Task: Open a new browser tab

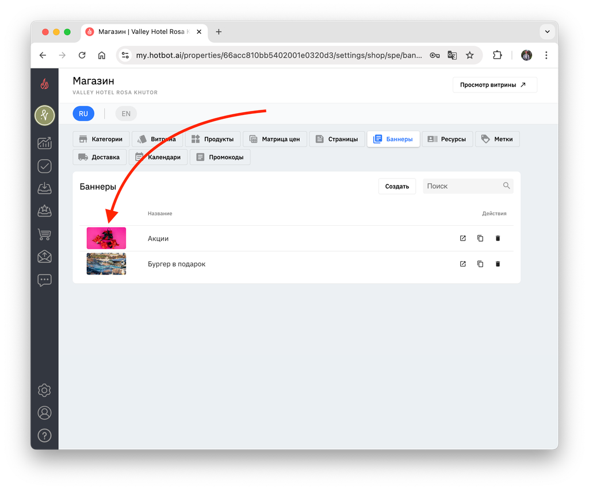Action: [219, 32]
